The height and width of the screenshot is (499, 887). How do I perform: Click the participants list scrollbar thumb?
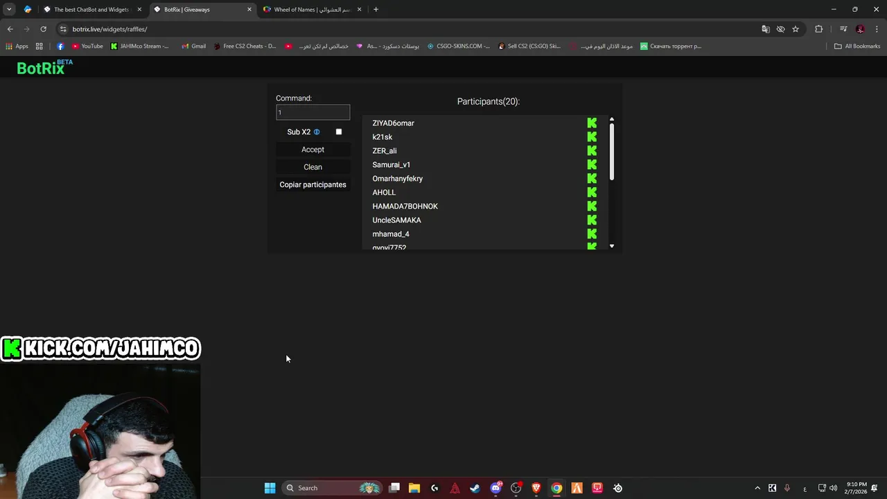click(612, 152)
